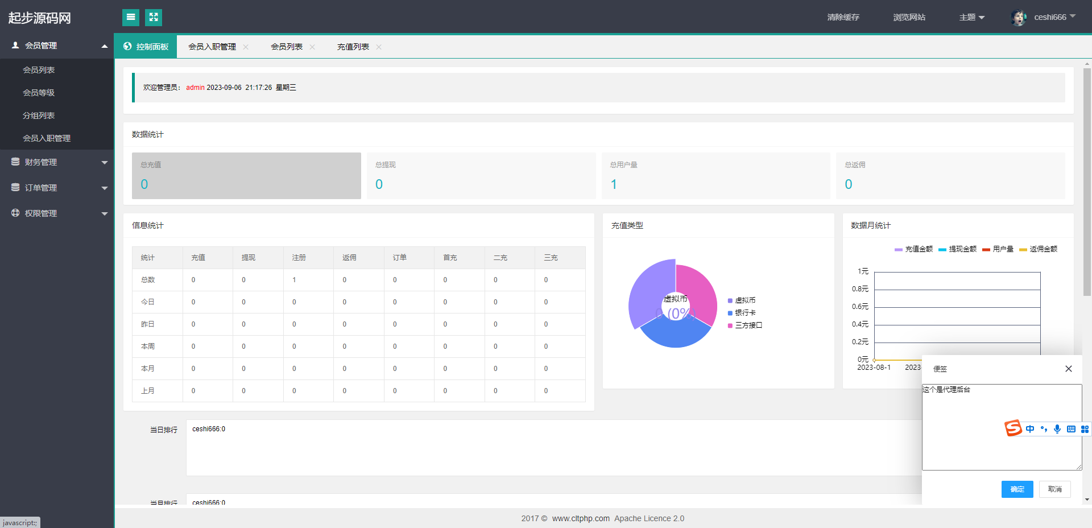Expand the 财务管理 sidebar menu
The image size is (1092, 528).
tap(57, 162)
